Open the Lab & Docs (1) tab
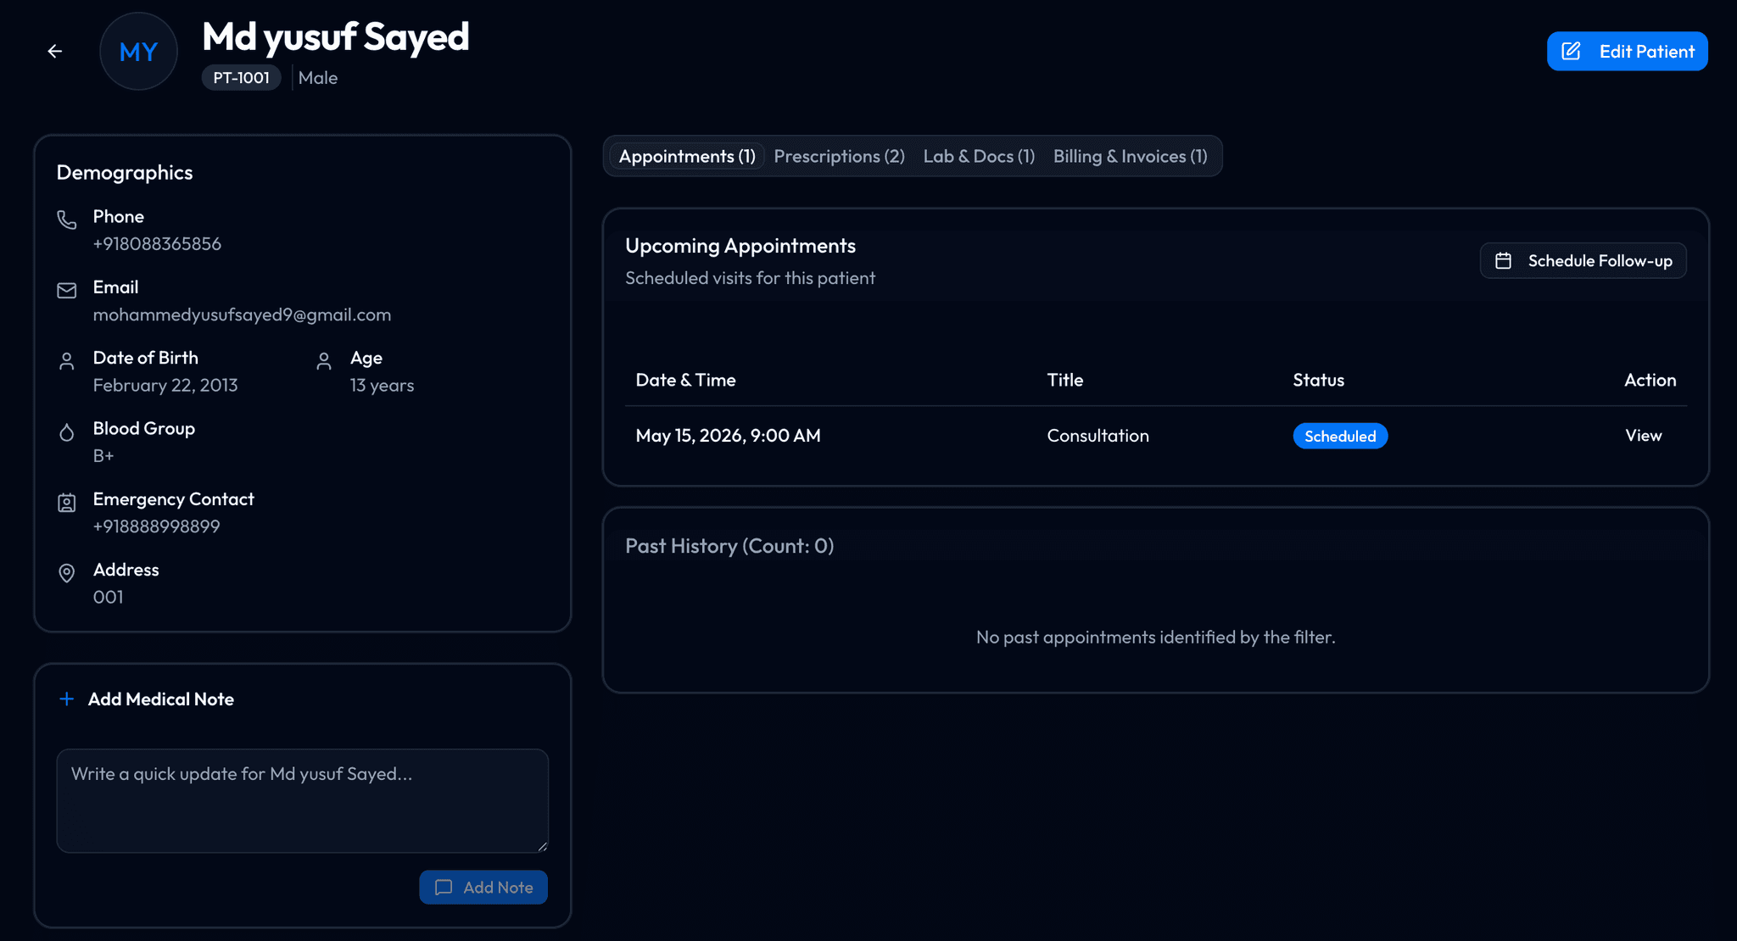The width and height of the screenshot is (1737, 941). 979,157
